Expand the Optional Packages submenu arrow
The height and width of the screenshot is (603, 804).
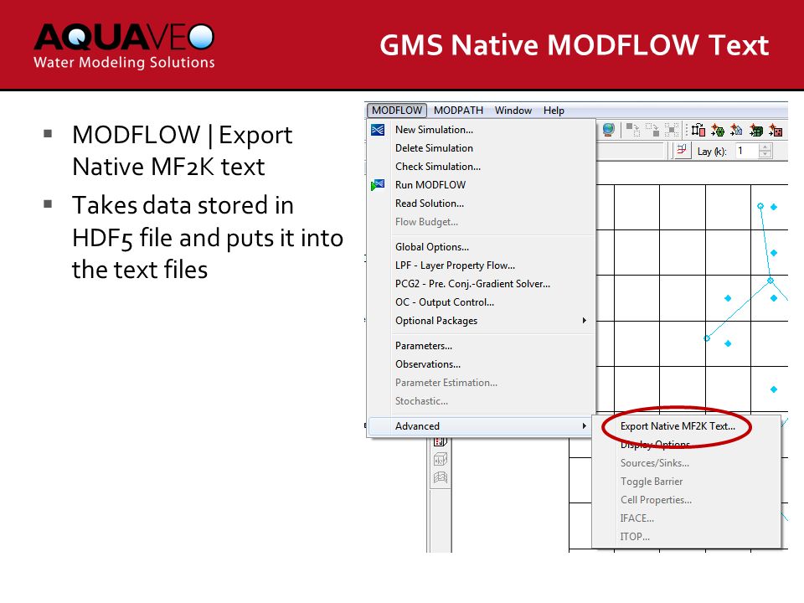click(x=584, y=321)
